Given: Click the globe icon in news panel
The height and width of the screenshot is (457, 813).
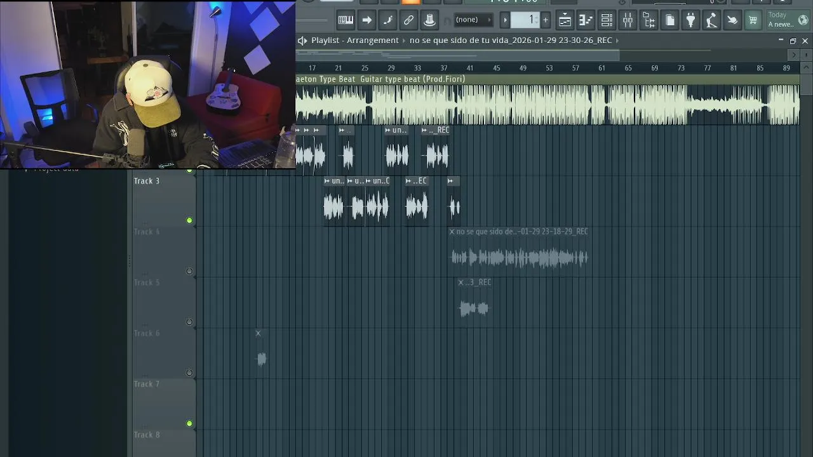Looking at the screenshot, I should pos(803,20).
